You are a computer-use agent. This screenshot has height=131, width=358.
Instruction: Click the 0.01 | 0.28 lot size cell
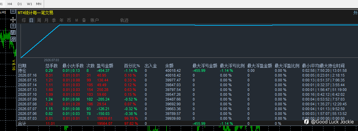[71, 104]
